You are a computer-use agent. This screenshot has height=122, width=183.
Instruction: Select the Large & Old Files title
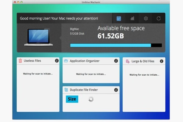143,61
